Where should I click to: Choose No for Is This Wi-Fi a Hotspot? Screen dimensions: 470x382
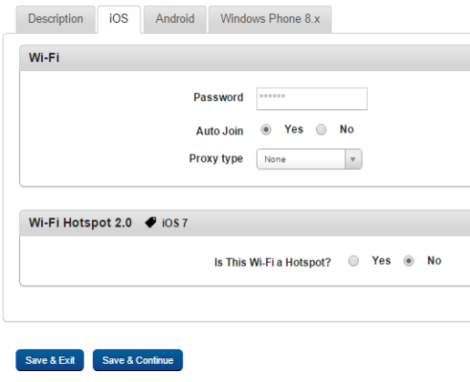[408, 261]
